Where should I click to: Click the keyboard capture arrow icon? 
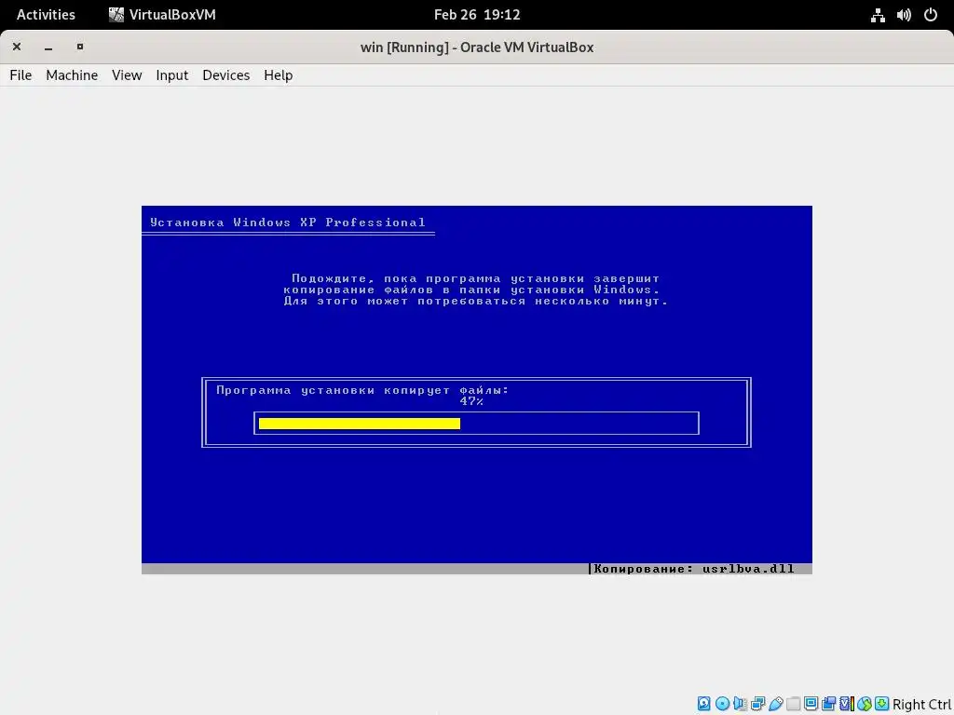tap(882, 704)
